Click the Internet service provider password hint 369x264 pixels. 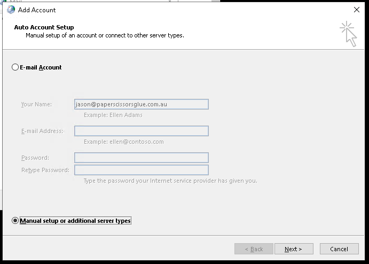point(170,181)
